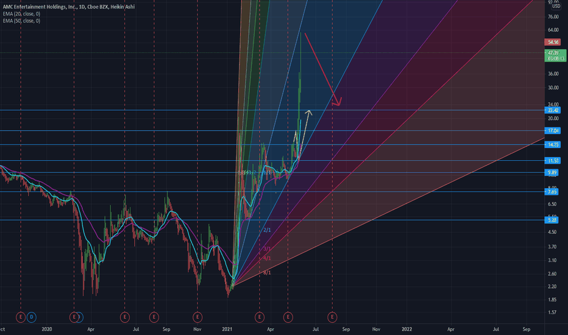Click the green 47.39 current price label
The image size is (568, 335).
click(555, 55)
